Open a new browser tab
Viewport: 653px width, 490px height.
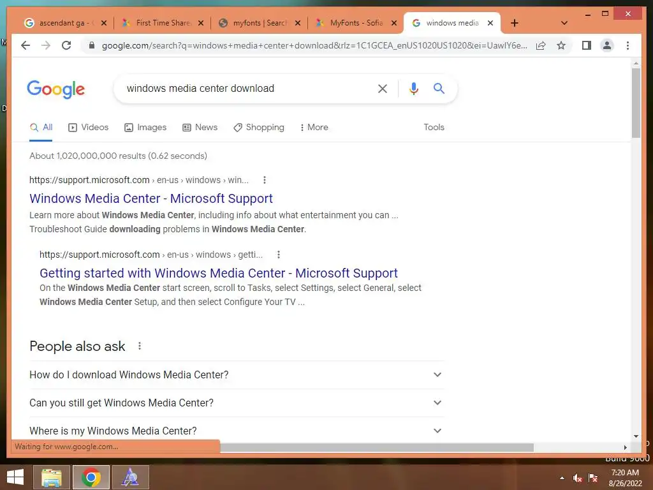point(515,23)
